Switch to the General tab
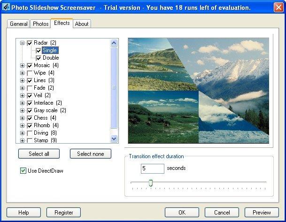This screenshot has height=222, width=286. point(19,24)
